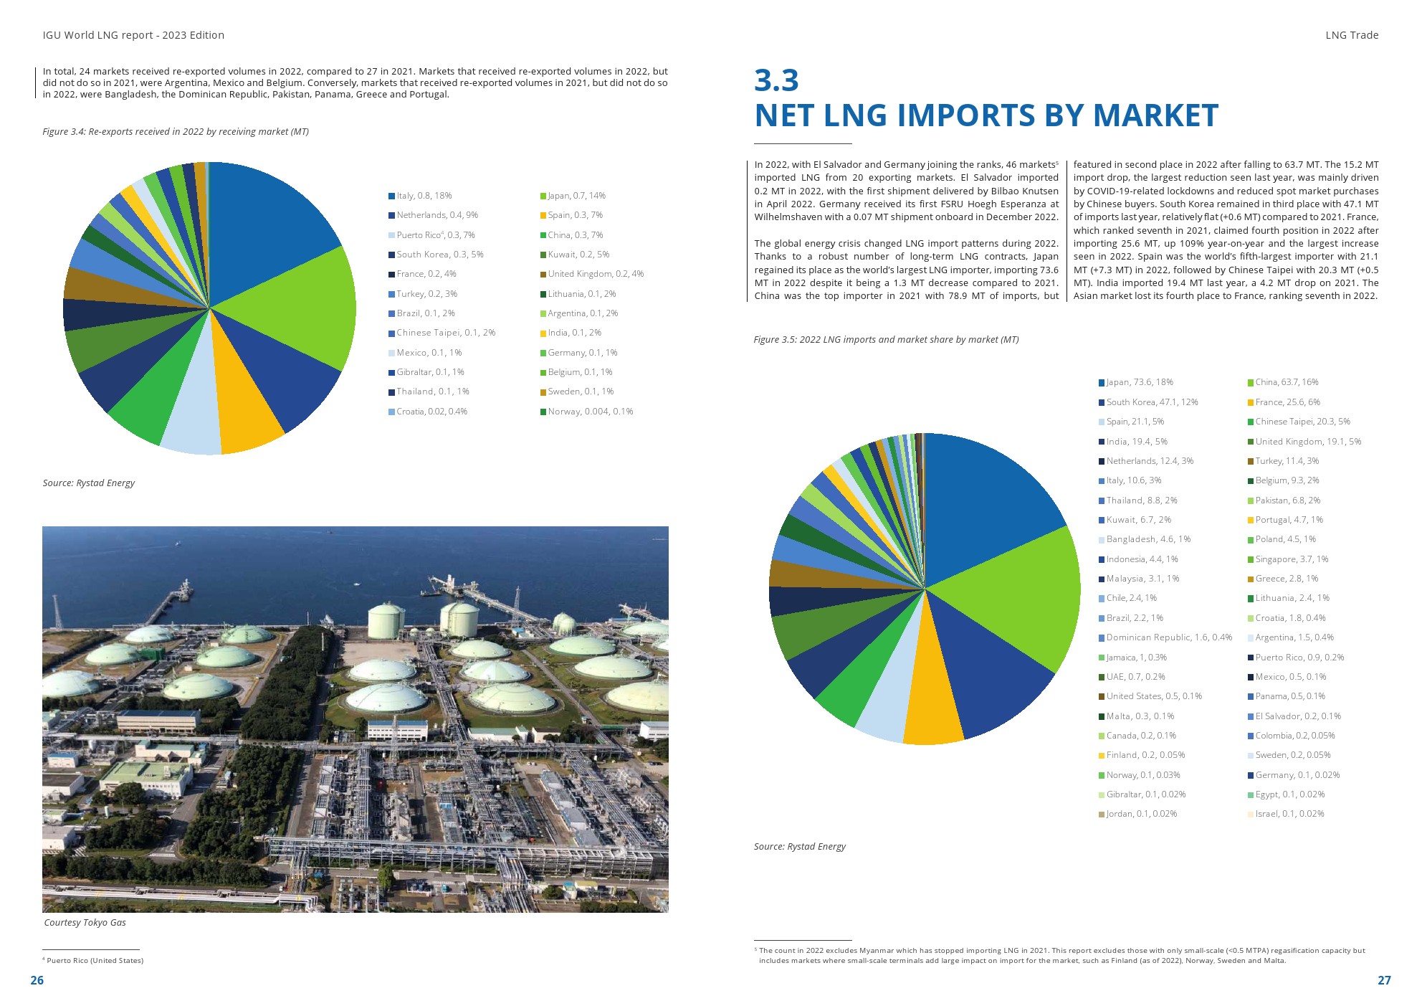Image resolution: width=1422 pixels, height=1006 pixels.
Task: Click the France 25.6 legend swatch
Action: point(1251,403)
